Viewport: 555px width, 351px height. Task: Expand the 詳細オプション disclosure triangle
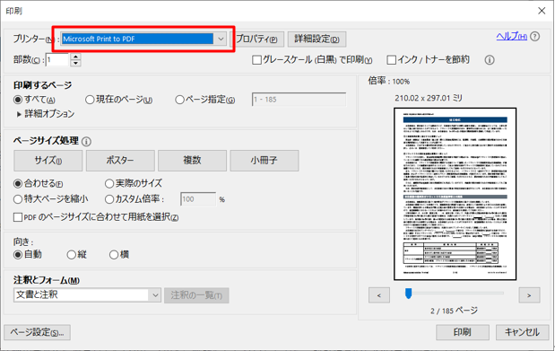point(19,114)
